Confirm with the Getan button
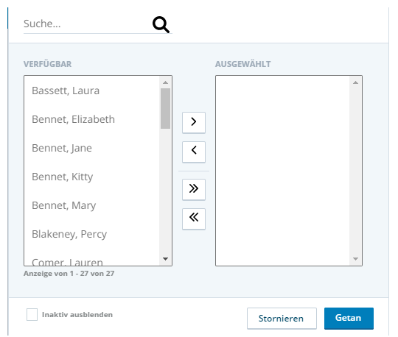Screen dimensions: 398x337 click(349, 319)
